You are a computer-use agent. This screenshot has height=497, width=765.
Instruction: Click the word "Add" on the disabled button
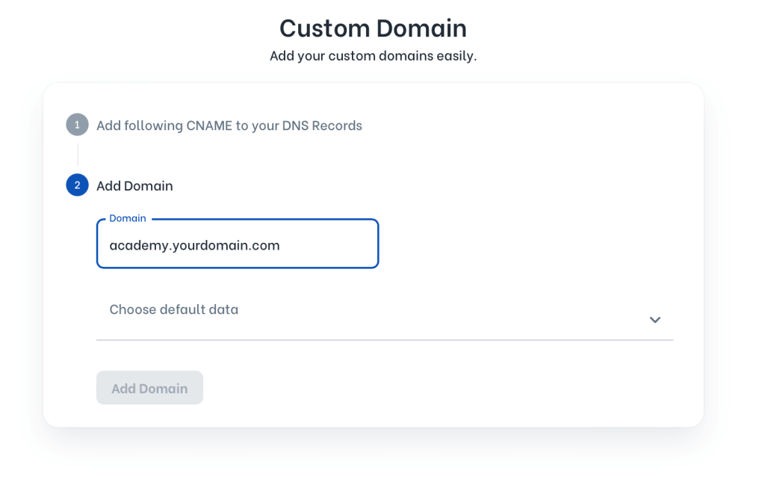coord(123,389)
